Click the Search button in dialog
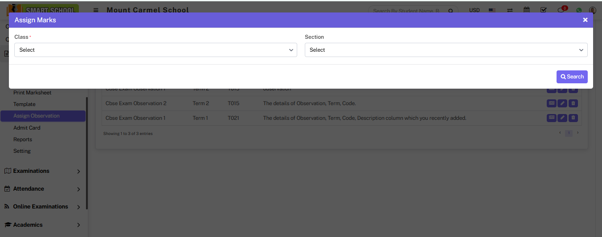The width and height of the screenshot is (602, 237). tap(572, 77)
